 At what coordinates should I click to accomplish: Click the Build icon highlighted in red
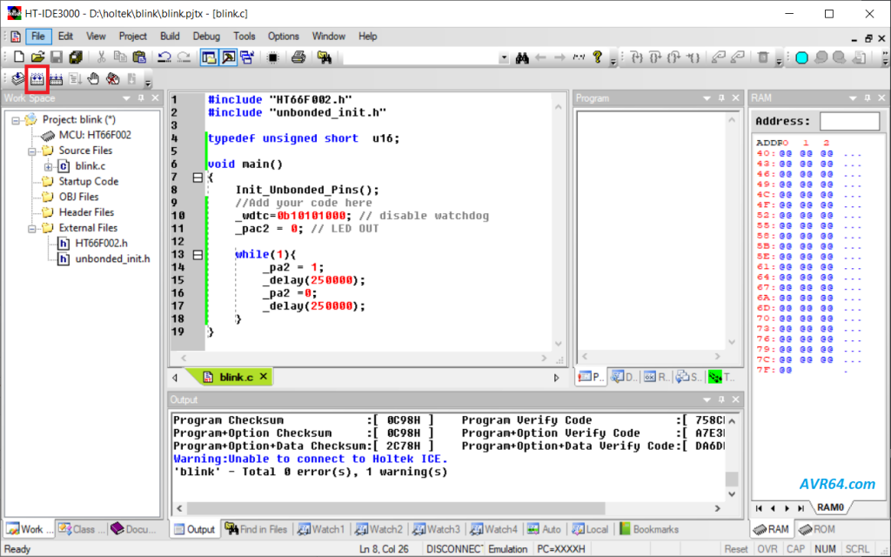[x=37, y=78]
